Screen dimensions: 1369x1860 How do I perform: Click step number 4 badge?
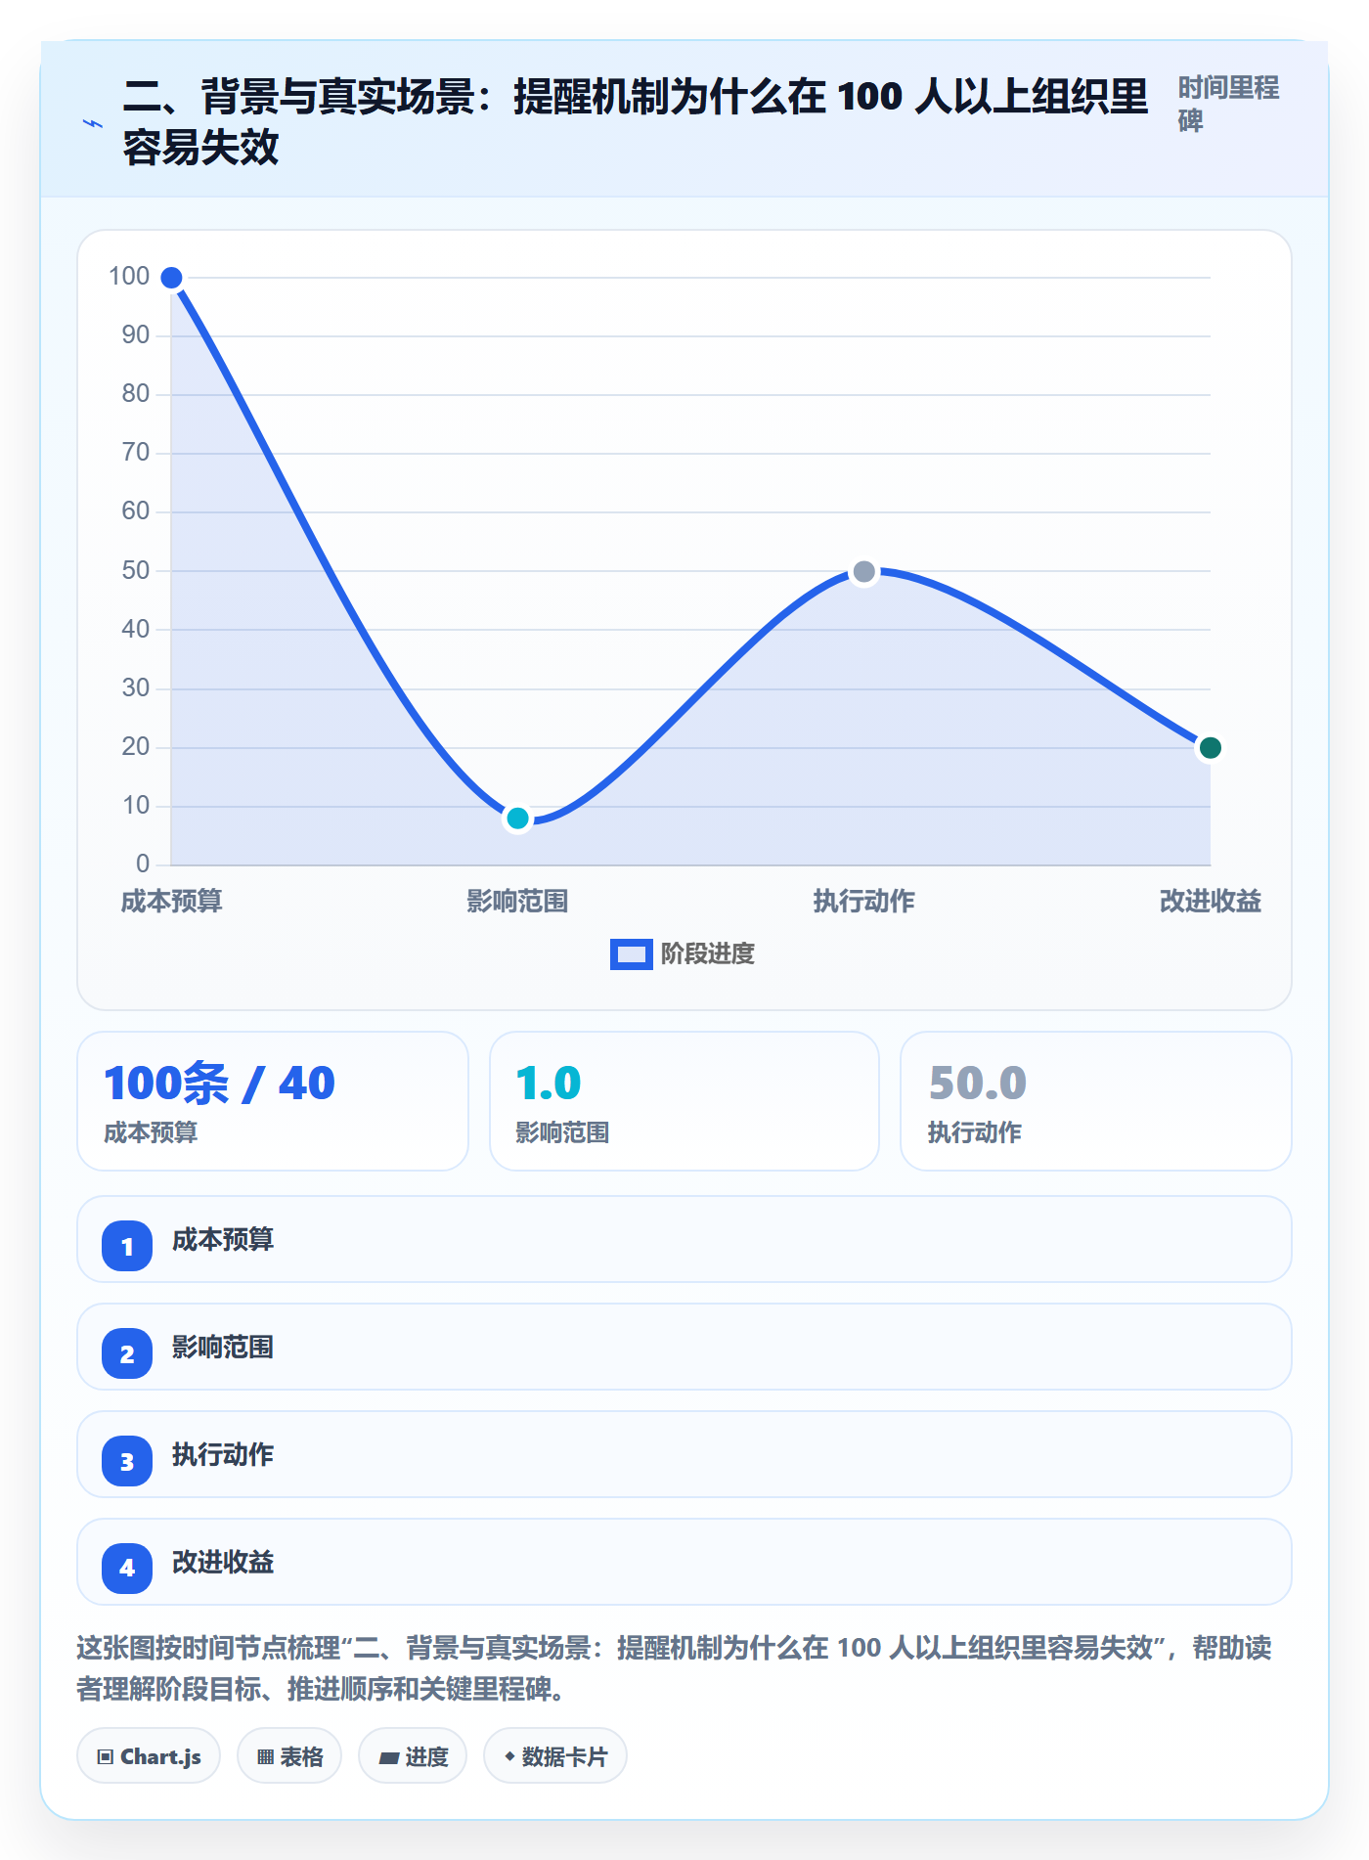point(127,1569)
